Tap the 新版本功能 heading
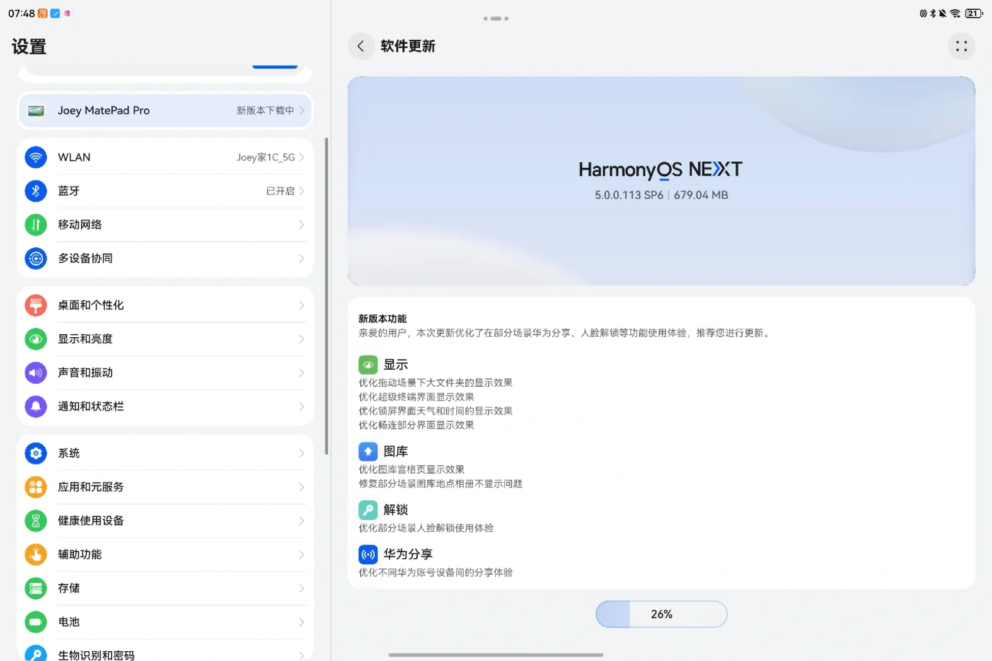Screen dimensions: 992x661 coord(383,318)
